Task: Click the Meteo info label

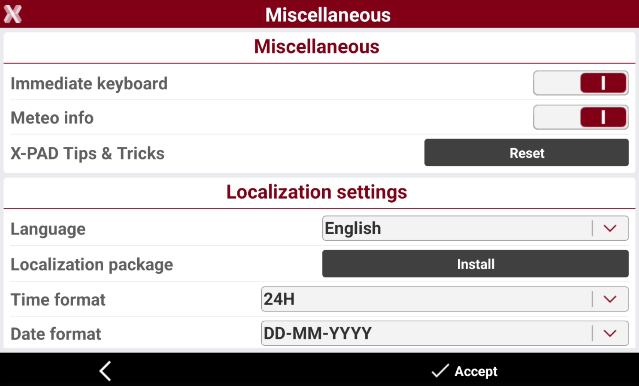Action: pyautogui.click(x=52, y=118)
